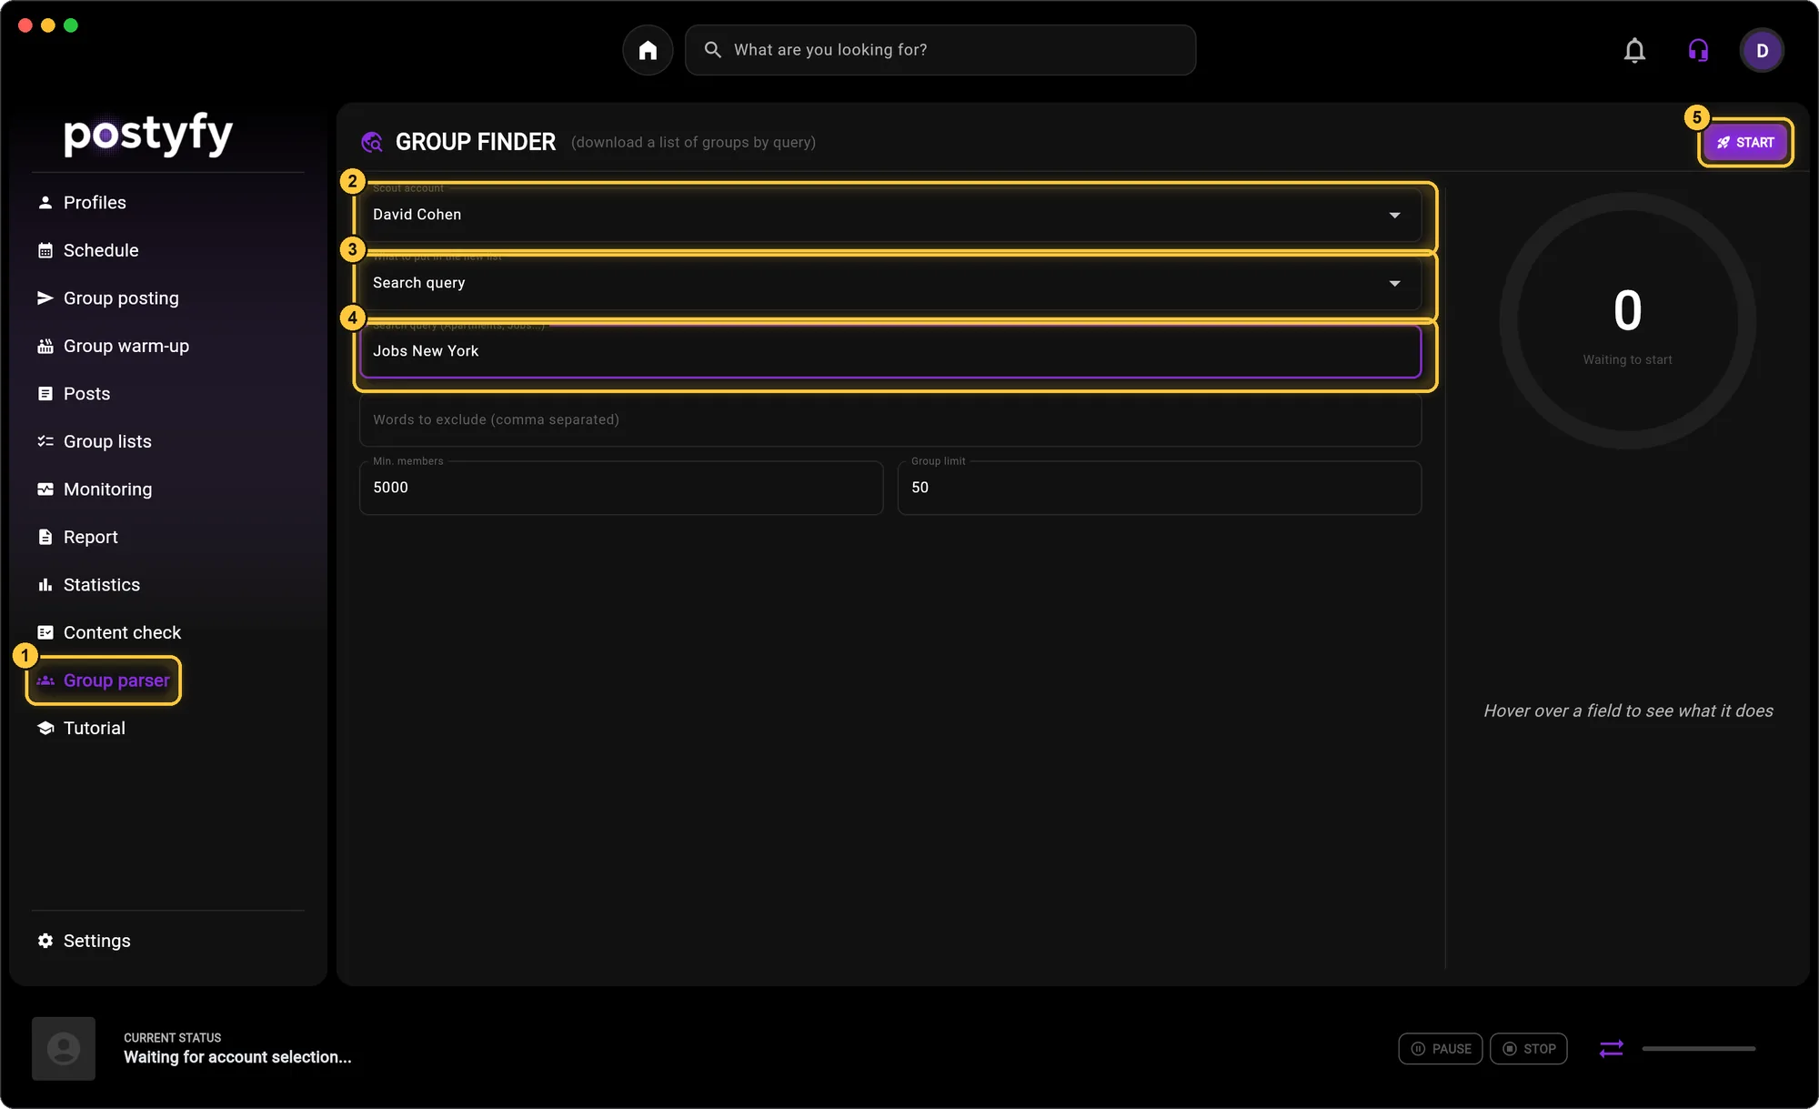Image resolution: width=1819 pixels, height=1109 pixels.
Task: Click the Posts document icon in the sidebar
Action: click(x=45, y=394)
